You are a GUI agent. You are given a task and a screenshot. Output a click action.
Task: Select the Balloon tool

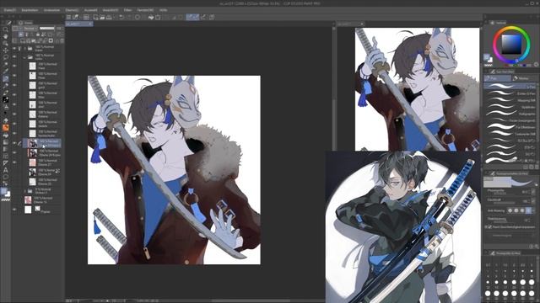point(6,177)
